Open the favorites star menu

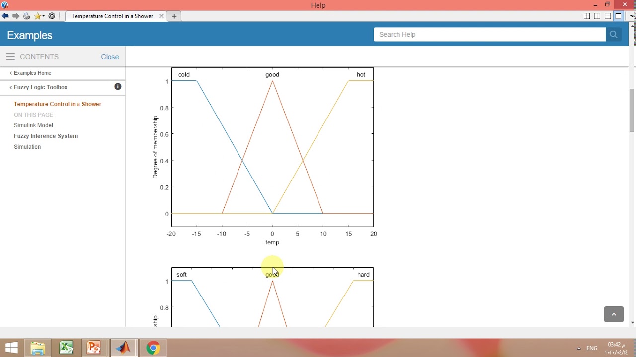pyautogui.click(x=39, y=16)
